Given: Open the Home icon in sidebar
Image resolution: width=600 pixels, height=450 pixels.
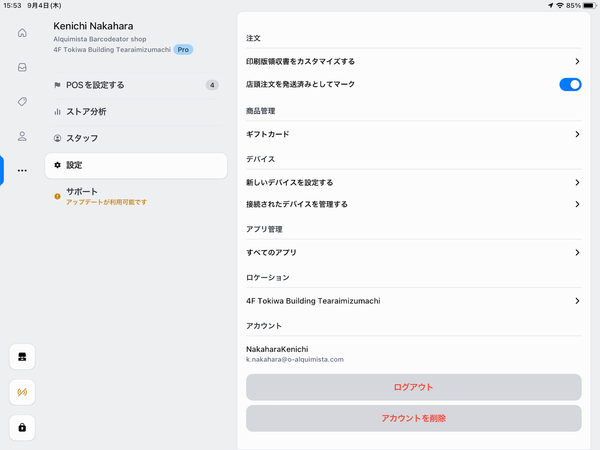Looking at the screenshot, I should 22,33.
